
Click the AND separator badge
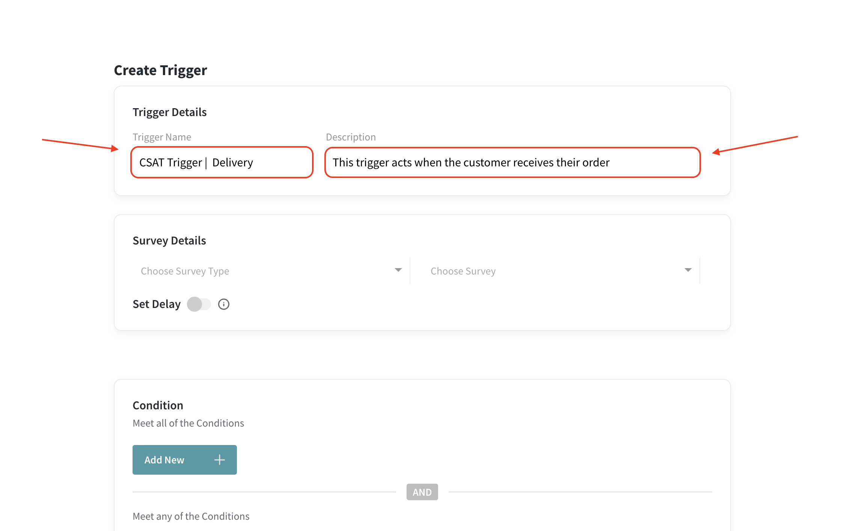422,492
